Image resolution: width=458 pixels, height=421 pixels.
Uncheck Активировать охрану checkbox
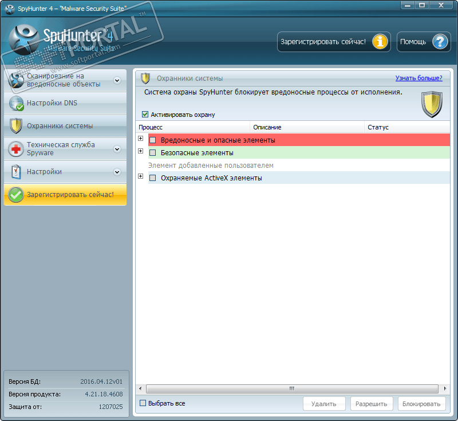(x=145, y=114)
